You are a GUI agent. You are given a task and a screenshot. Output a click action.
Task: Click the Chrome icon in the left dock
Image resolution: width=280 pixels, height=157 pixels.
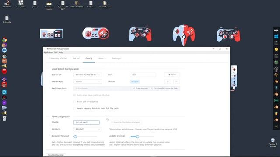pyautogui.click(x=4, y=40)
